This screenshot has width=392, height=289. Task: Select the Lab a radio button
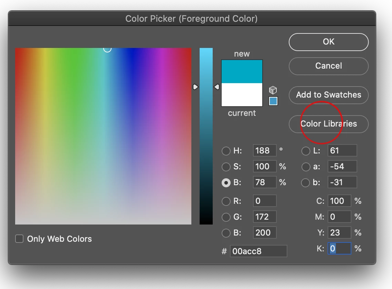(x=306, y=167)
